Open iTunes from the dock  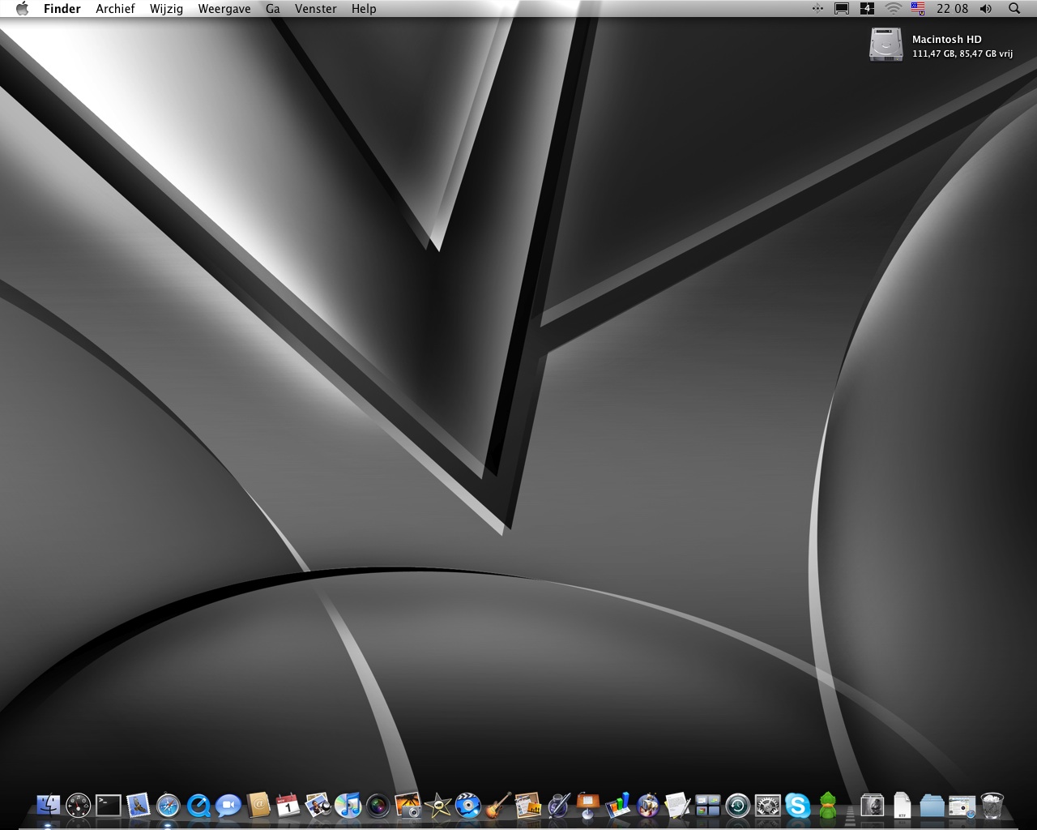(348, 806)
